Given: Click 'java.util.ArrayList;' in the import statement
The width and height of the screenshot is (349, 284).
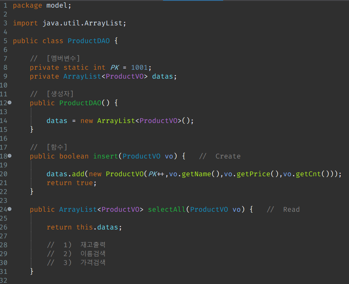Looking at the screenshot, I should click(x=85, y=23).
